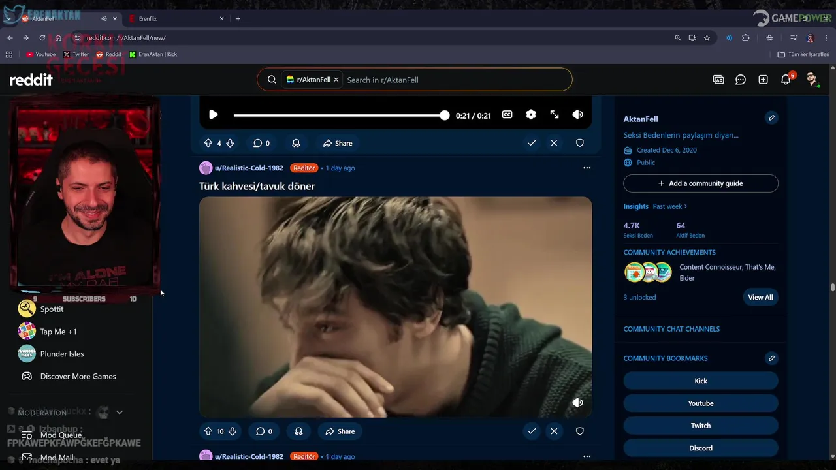Open overflow menu for Türk kahvesi post
The width and height of the screenshot is (836, 470).
pos(587,168)
